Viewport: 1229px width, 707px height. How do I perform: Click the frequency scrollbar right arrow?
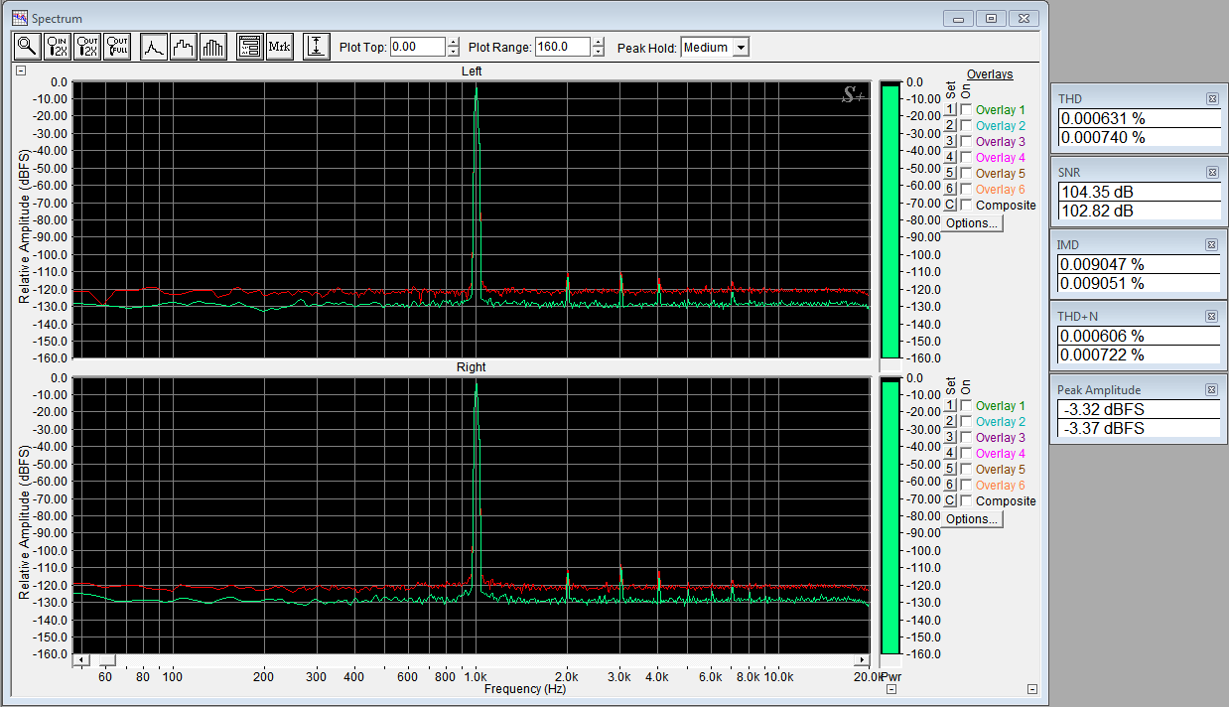click(x=862, y=660)
